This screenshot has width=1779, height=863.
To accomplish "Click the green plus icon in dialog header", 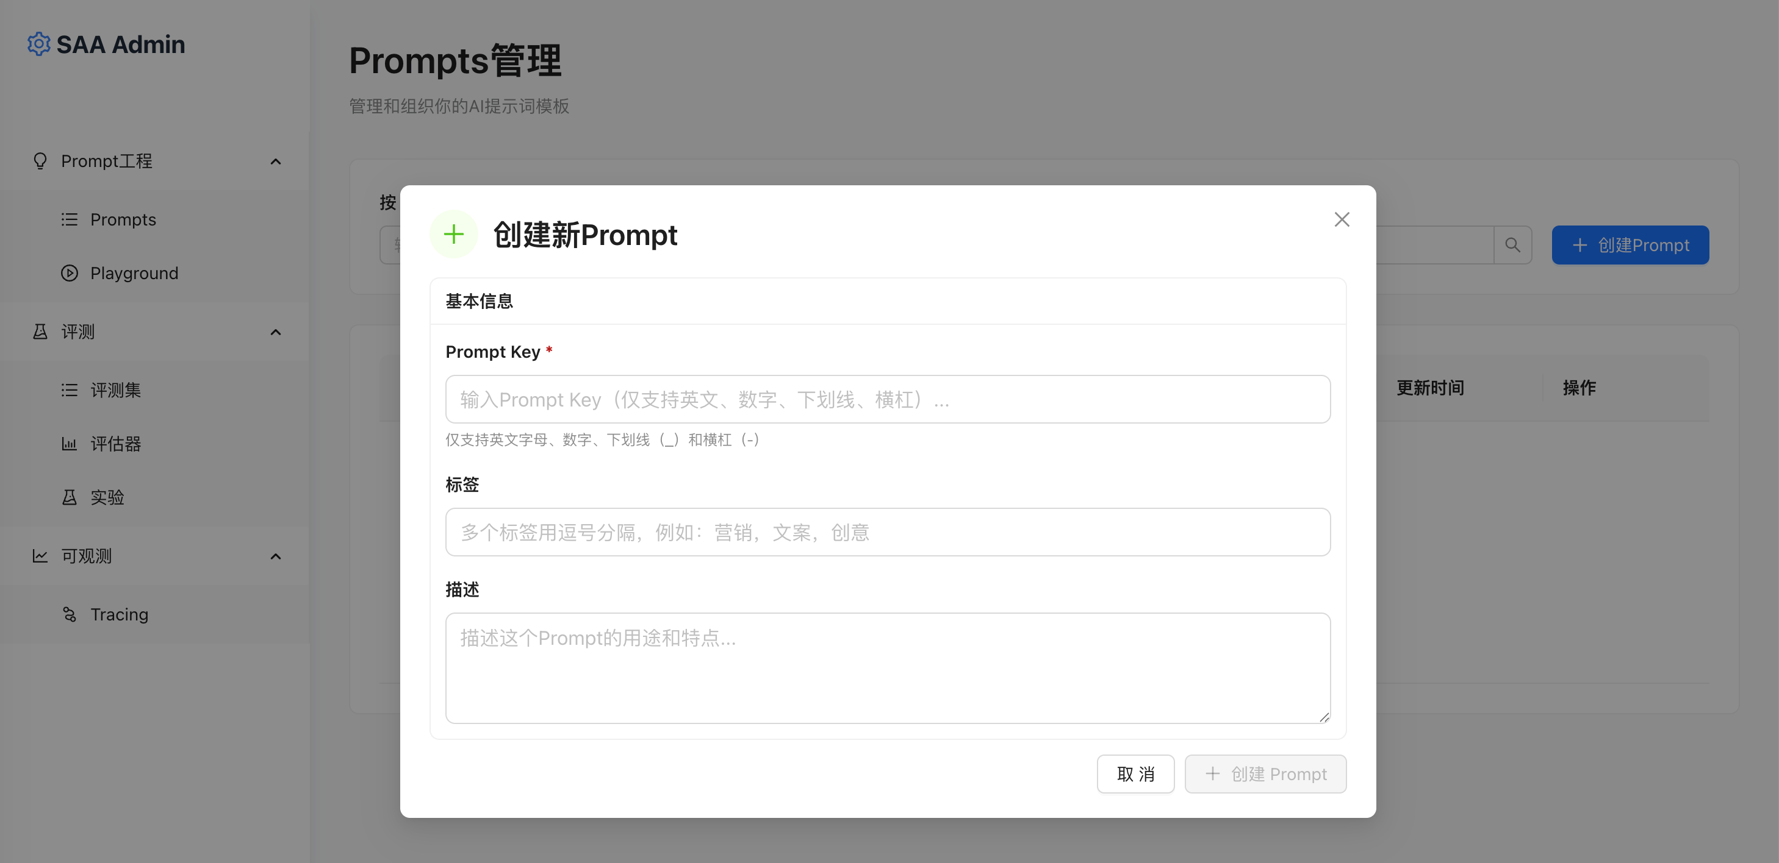I will point(454,235).
